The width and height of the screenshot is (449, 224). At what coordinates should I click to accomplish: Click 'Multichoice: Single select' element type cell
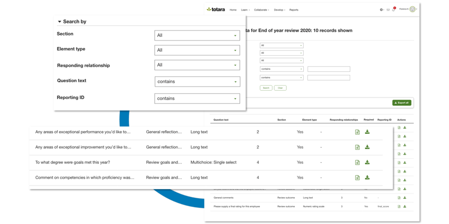pyautogui.click(x=213, y=162)
